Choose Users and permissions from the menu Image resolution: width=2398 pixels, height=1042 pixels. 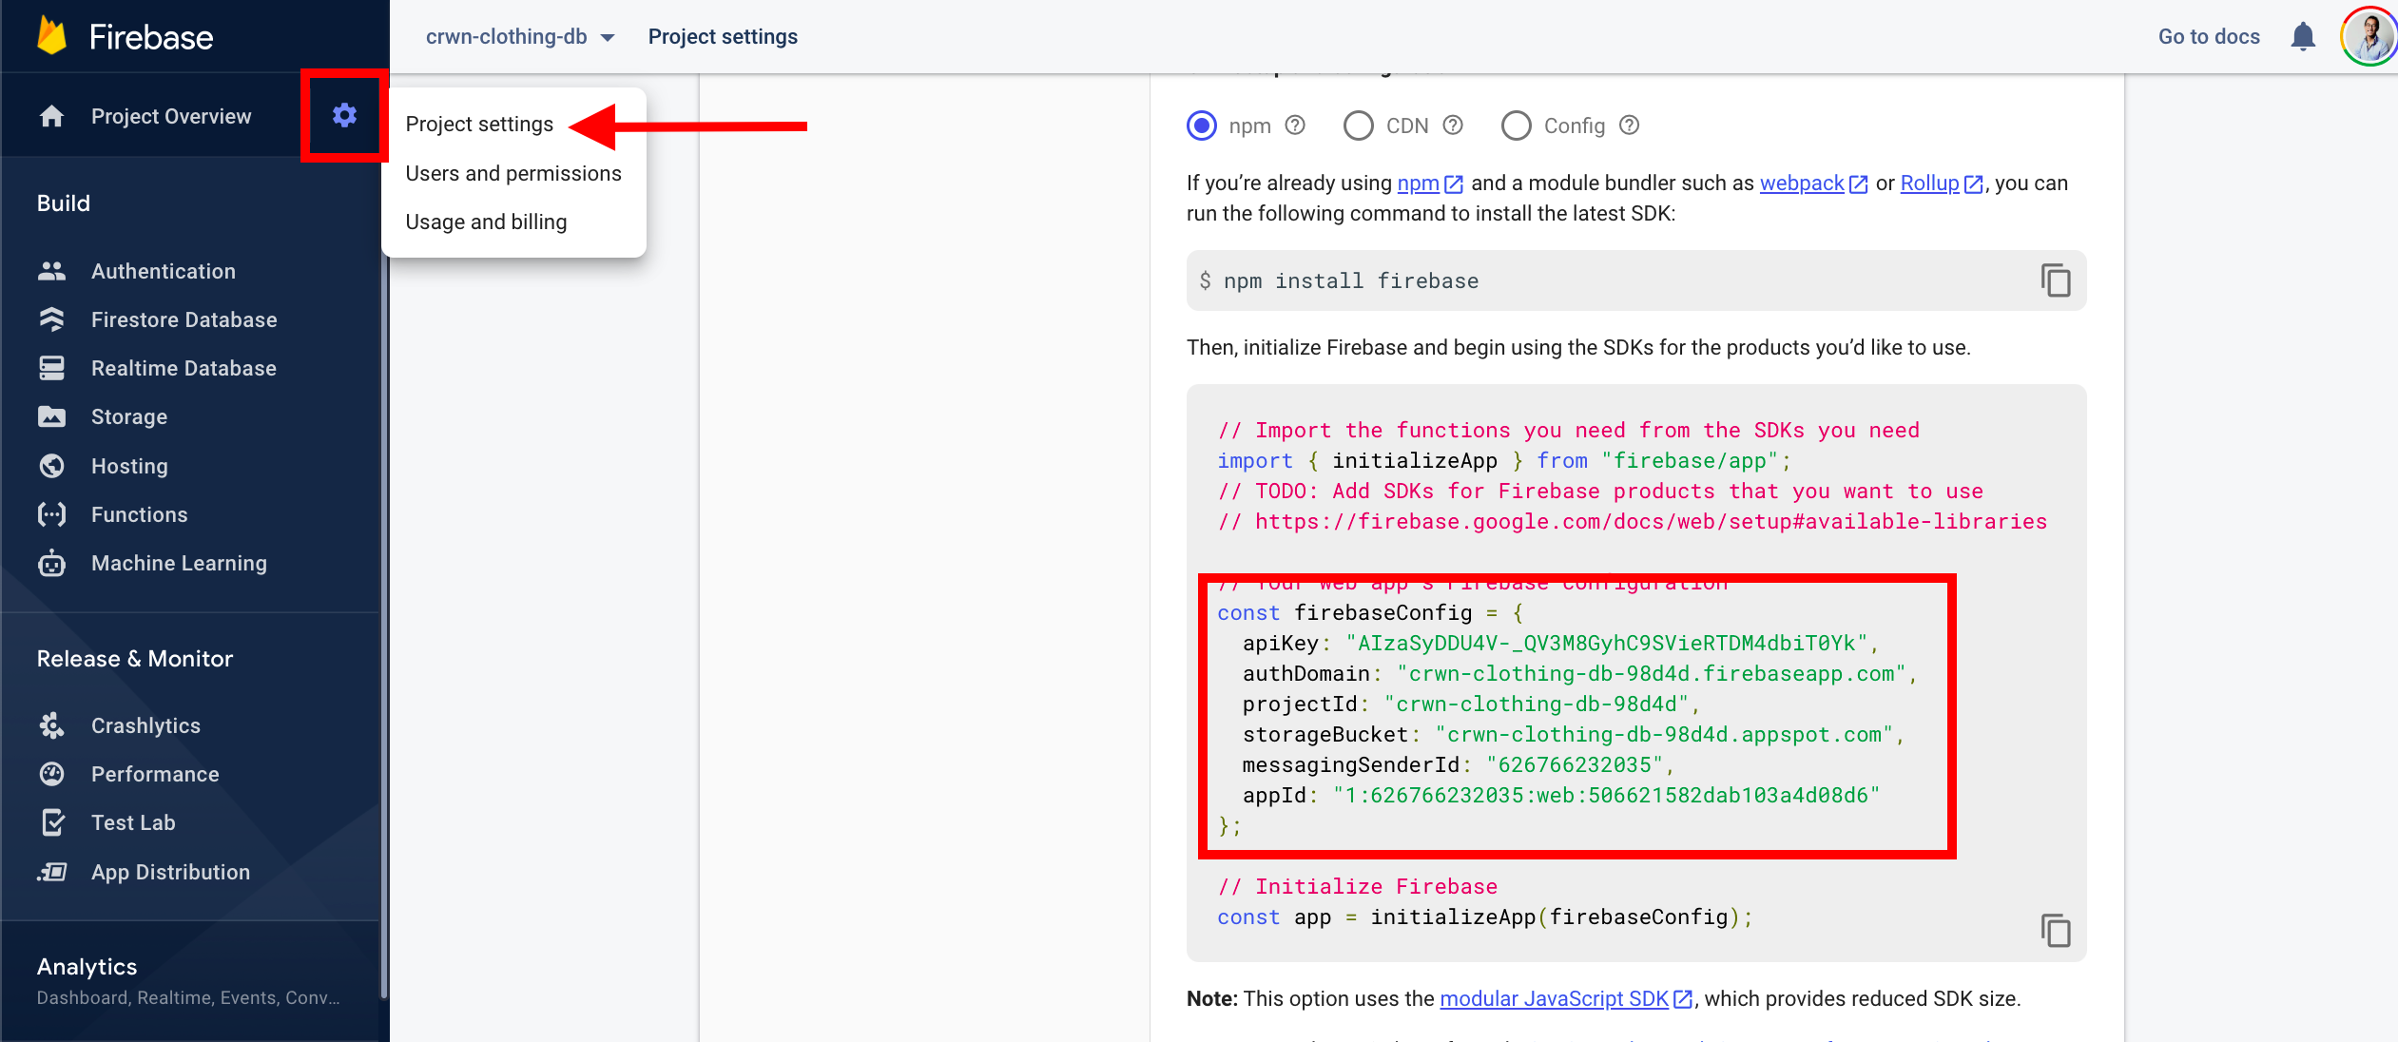coord(513,173)
